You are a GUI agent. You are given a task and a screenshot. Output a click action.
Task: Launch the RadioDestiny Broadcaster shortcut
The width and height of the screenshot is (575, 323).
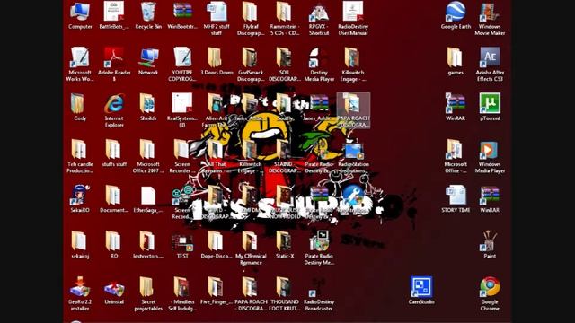[317, 287]
